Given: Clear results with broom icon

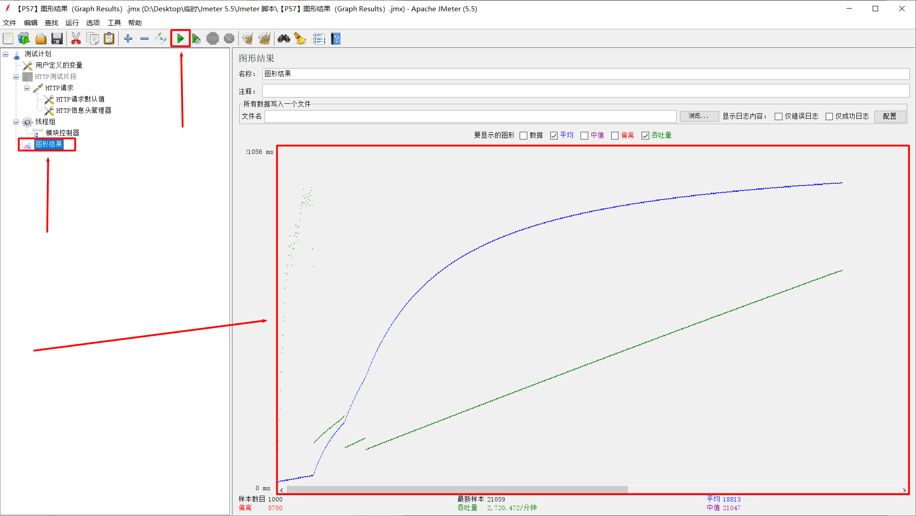Looking at the screenshot, I should coord(247,39).
